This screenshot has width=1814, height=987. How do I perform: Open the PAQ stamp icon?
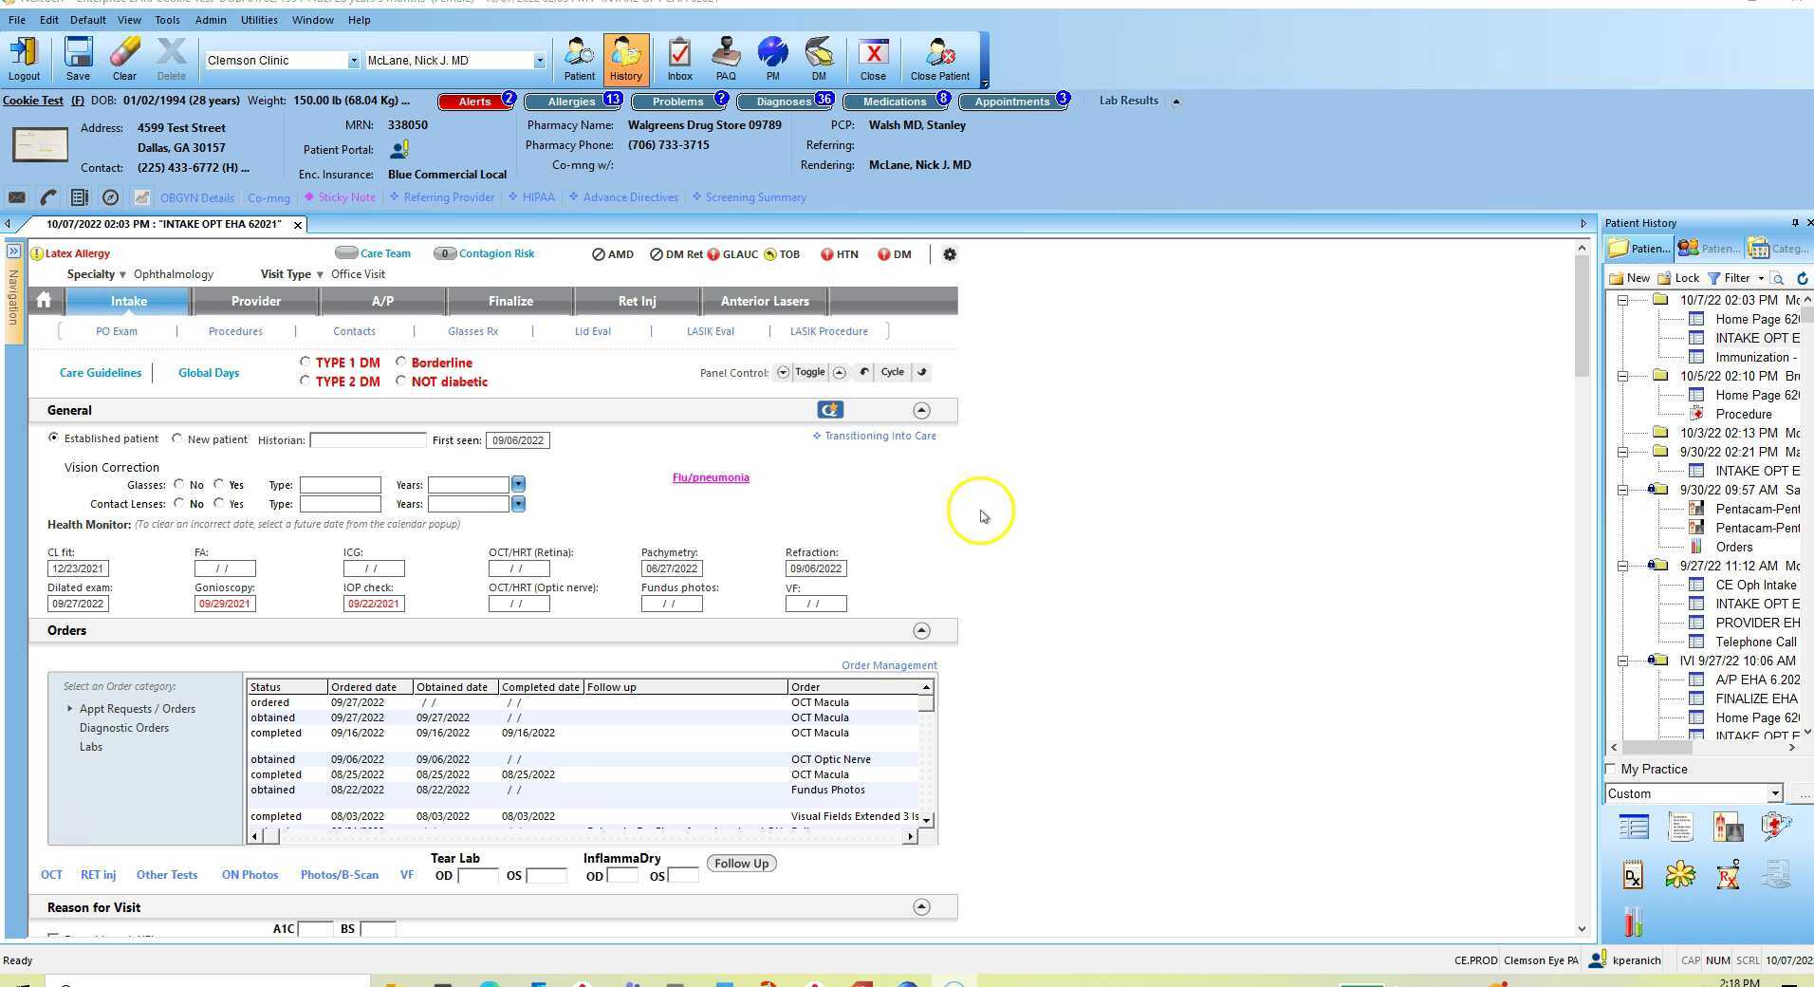(x=726, y=59)
